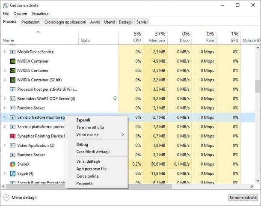Click the 0,2% ShareX CPU value
The image size is (261, 206).
point(136,164)
